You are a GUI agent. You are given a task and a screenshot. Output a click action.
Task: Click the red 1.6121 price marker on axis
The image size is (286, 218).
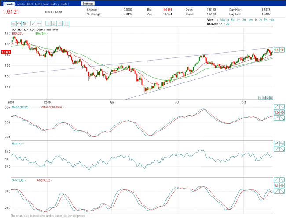click(x=6, y=52)
